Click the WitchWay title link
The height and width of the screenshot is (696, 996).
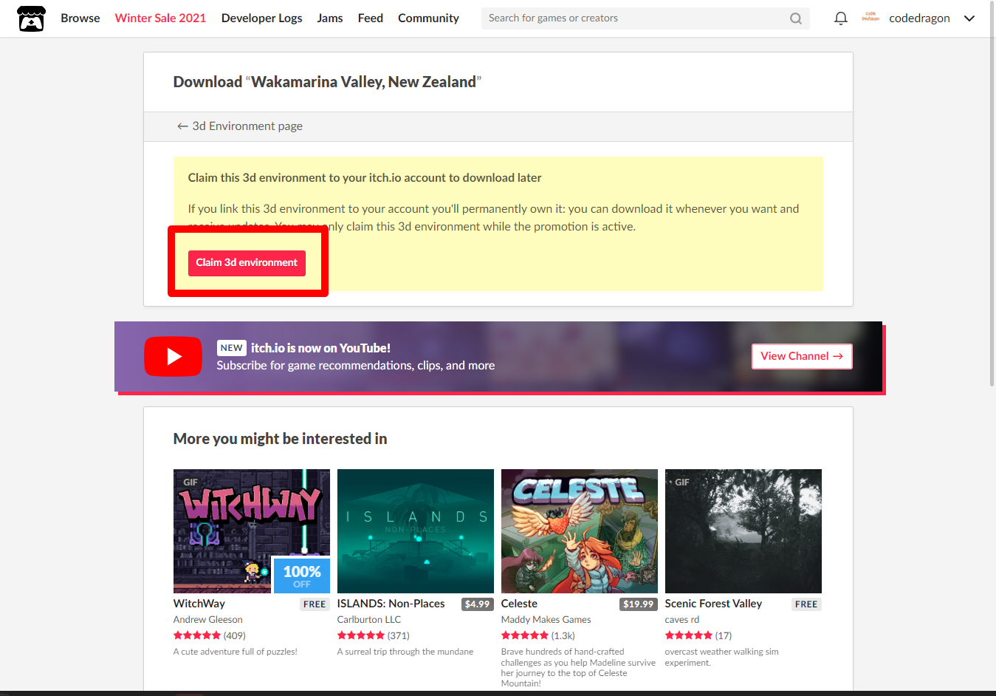199,604
